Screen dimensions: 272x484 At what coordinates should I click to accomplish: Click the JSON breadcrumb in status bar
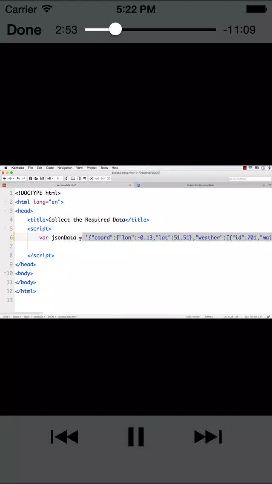click(50, 317)
